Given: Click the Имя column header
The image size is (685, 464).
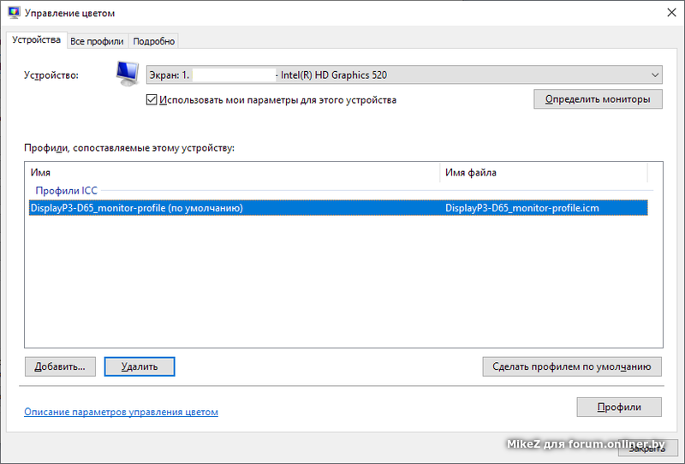Looking at the screenshot, I should point(231,173).
